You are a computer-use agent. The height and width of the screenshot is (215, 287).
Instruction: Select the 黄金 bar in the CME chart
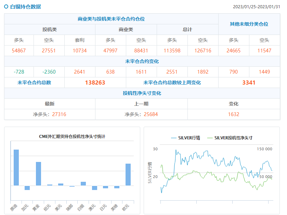click(x=38, y=174)
